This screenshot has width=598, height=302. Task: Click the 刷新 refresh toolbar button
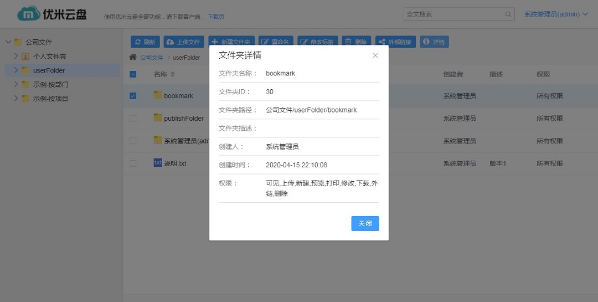(x=145, y=42)
